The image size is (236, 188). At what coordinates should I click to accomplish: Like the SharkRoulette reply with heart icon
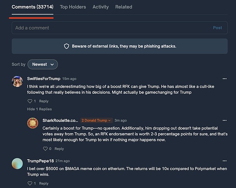(45, 149)
